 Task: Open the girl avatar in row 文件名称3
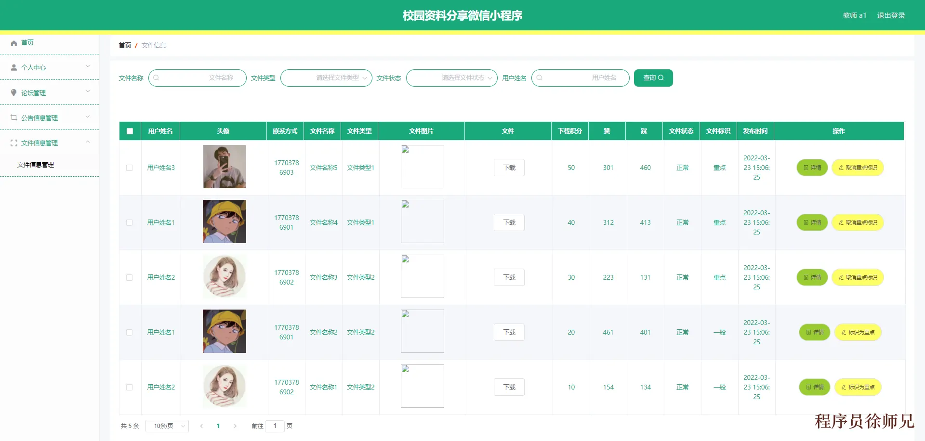(225, 276)
